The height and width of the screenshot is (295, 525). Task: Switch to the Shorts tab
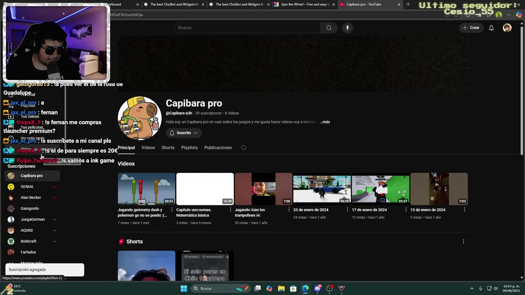[168, 147]
